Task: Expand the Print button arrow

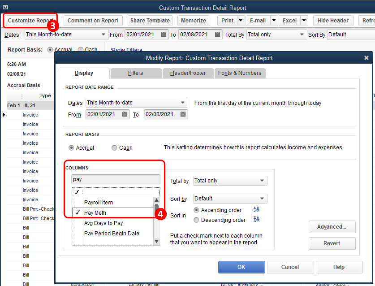Action: point(241,21)
